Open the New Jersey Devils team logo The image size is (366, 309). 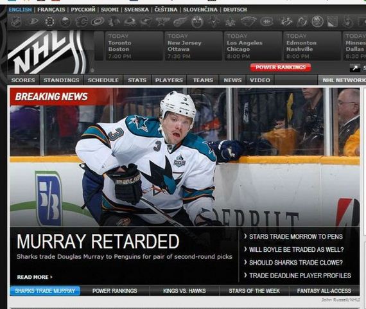pos(302,22)
